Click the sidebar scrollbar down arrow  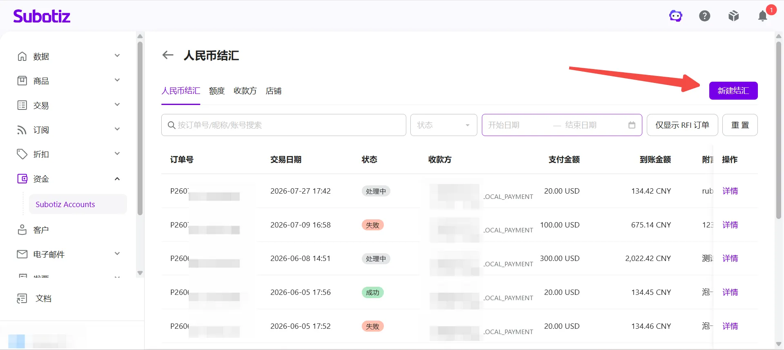pos(140,273)
